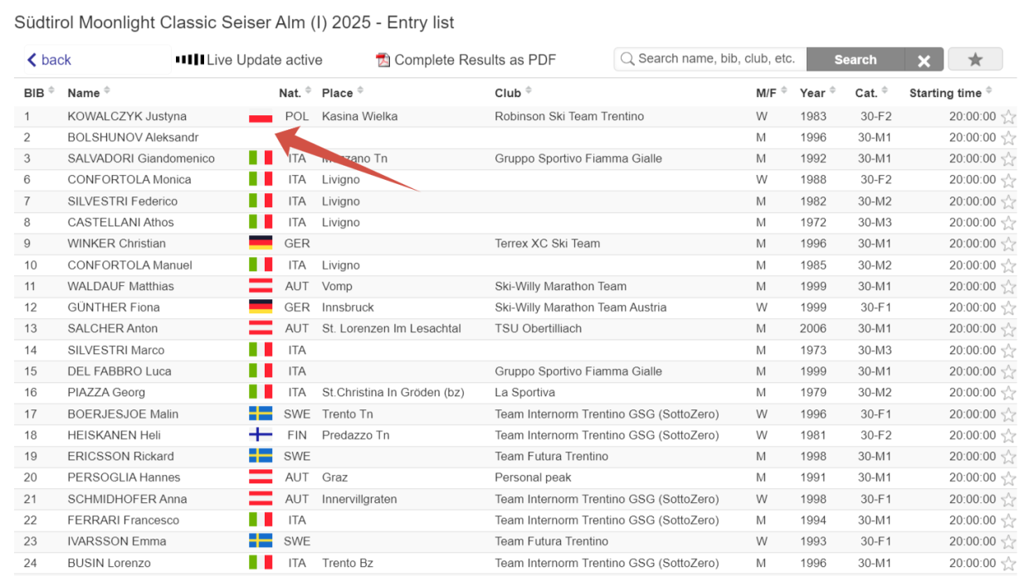This screenshot has height=576, width=1029.
Task: Click the Search button
Action: (855, 60)
